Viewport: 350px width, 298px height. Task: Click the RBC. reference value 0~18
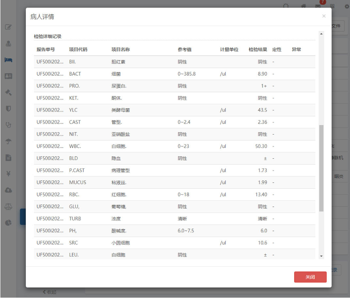tap(183, 194)
